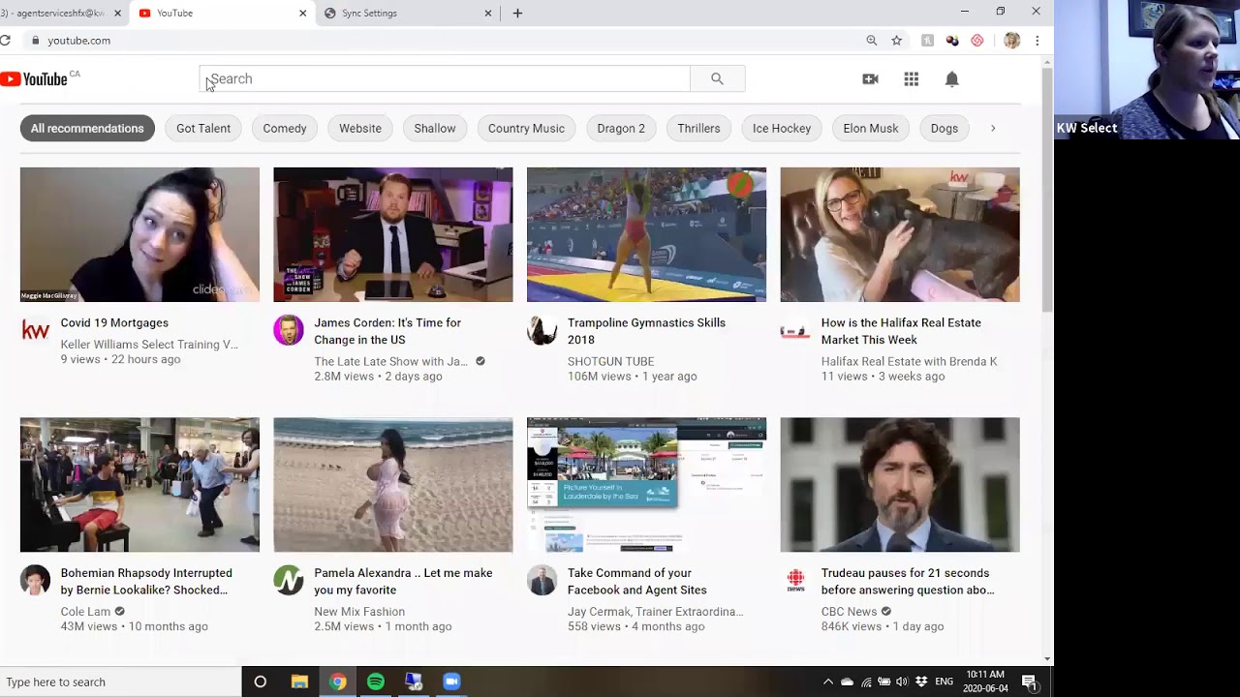The height and width of the screenshot is (697, 1240).
Task: Select the Country Music chip
Action: point(526,128)
